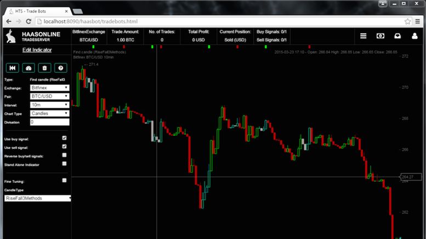426x239 pixels.
Task: Open a new browser tab
Action: 78,11
